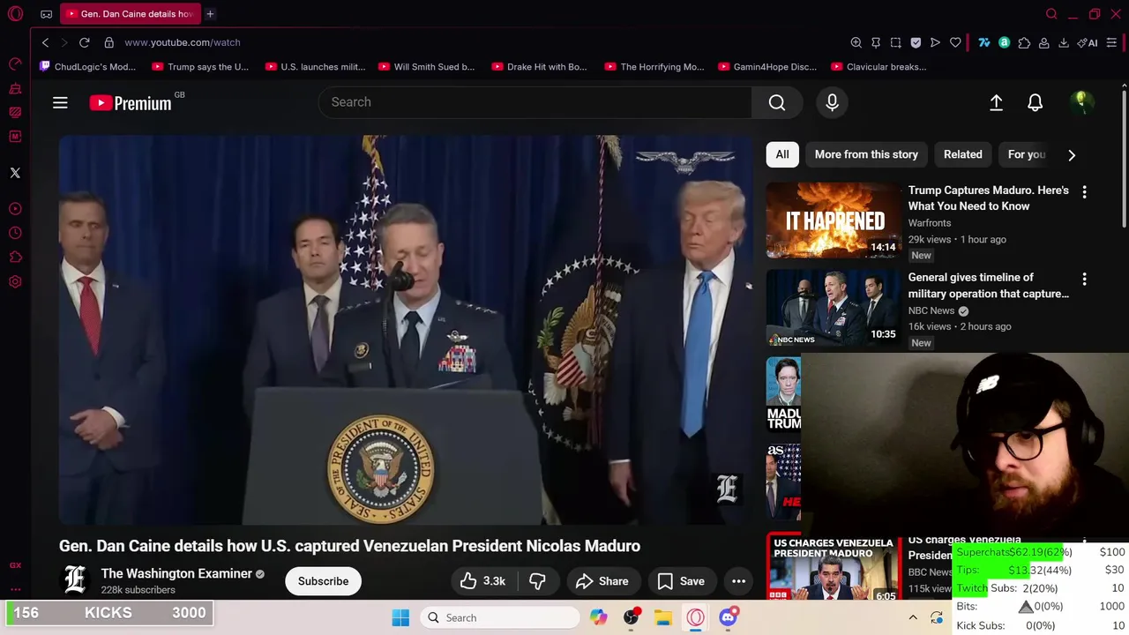Open options menu for Warfronts video
The width and height of the screenshot is (1129, 635).
click(1084, 191)
